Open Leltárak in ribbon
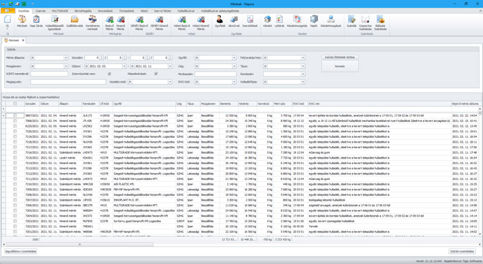 click(x=279, y=21)
